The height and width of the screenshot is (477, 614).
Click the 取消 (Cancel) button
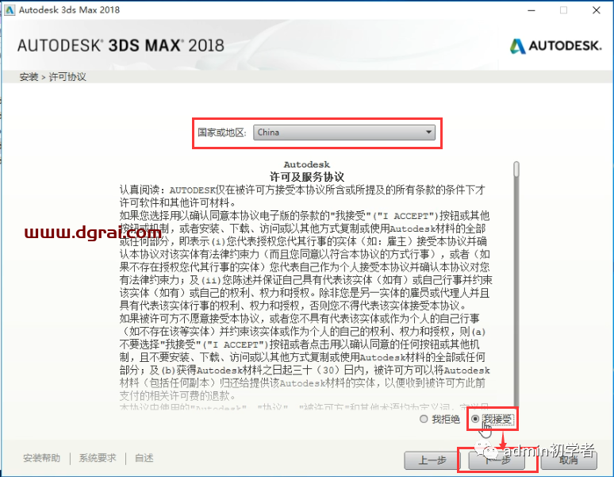coord(569,460)
